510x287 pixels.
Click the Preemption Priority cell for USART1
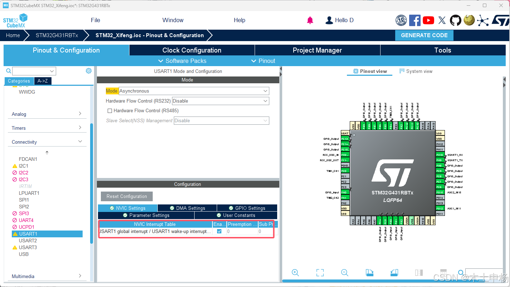point(242,231)
